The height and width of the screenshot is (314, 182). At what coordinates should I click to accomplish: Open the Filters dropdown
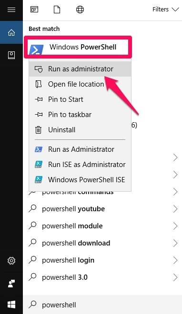165,10
